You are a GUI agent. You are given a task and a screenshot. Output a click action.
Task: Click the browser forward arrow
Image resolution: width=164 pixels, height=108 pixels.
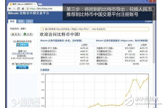14,9
